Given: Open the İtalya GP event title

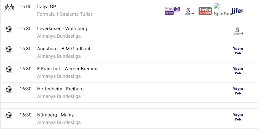Looking at the screenshot, I should coord(47,7).
